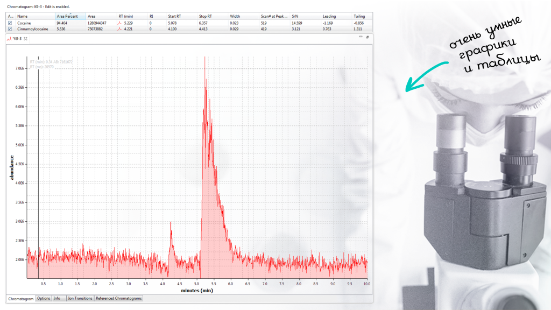Click the chromatogram icon on K9-3 tab
The width and height of the screenshot is (551, 310).
pos(9,39)
